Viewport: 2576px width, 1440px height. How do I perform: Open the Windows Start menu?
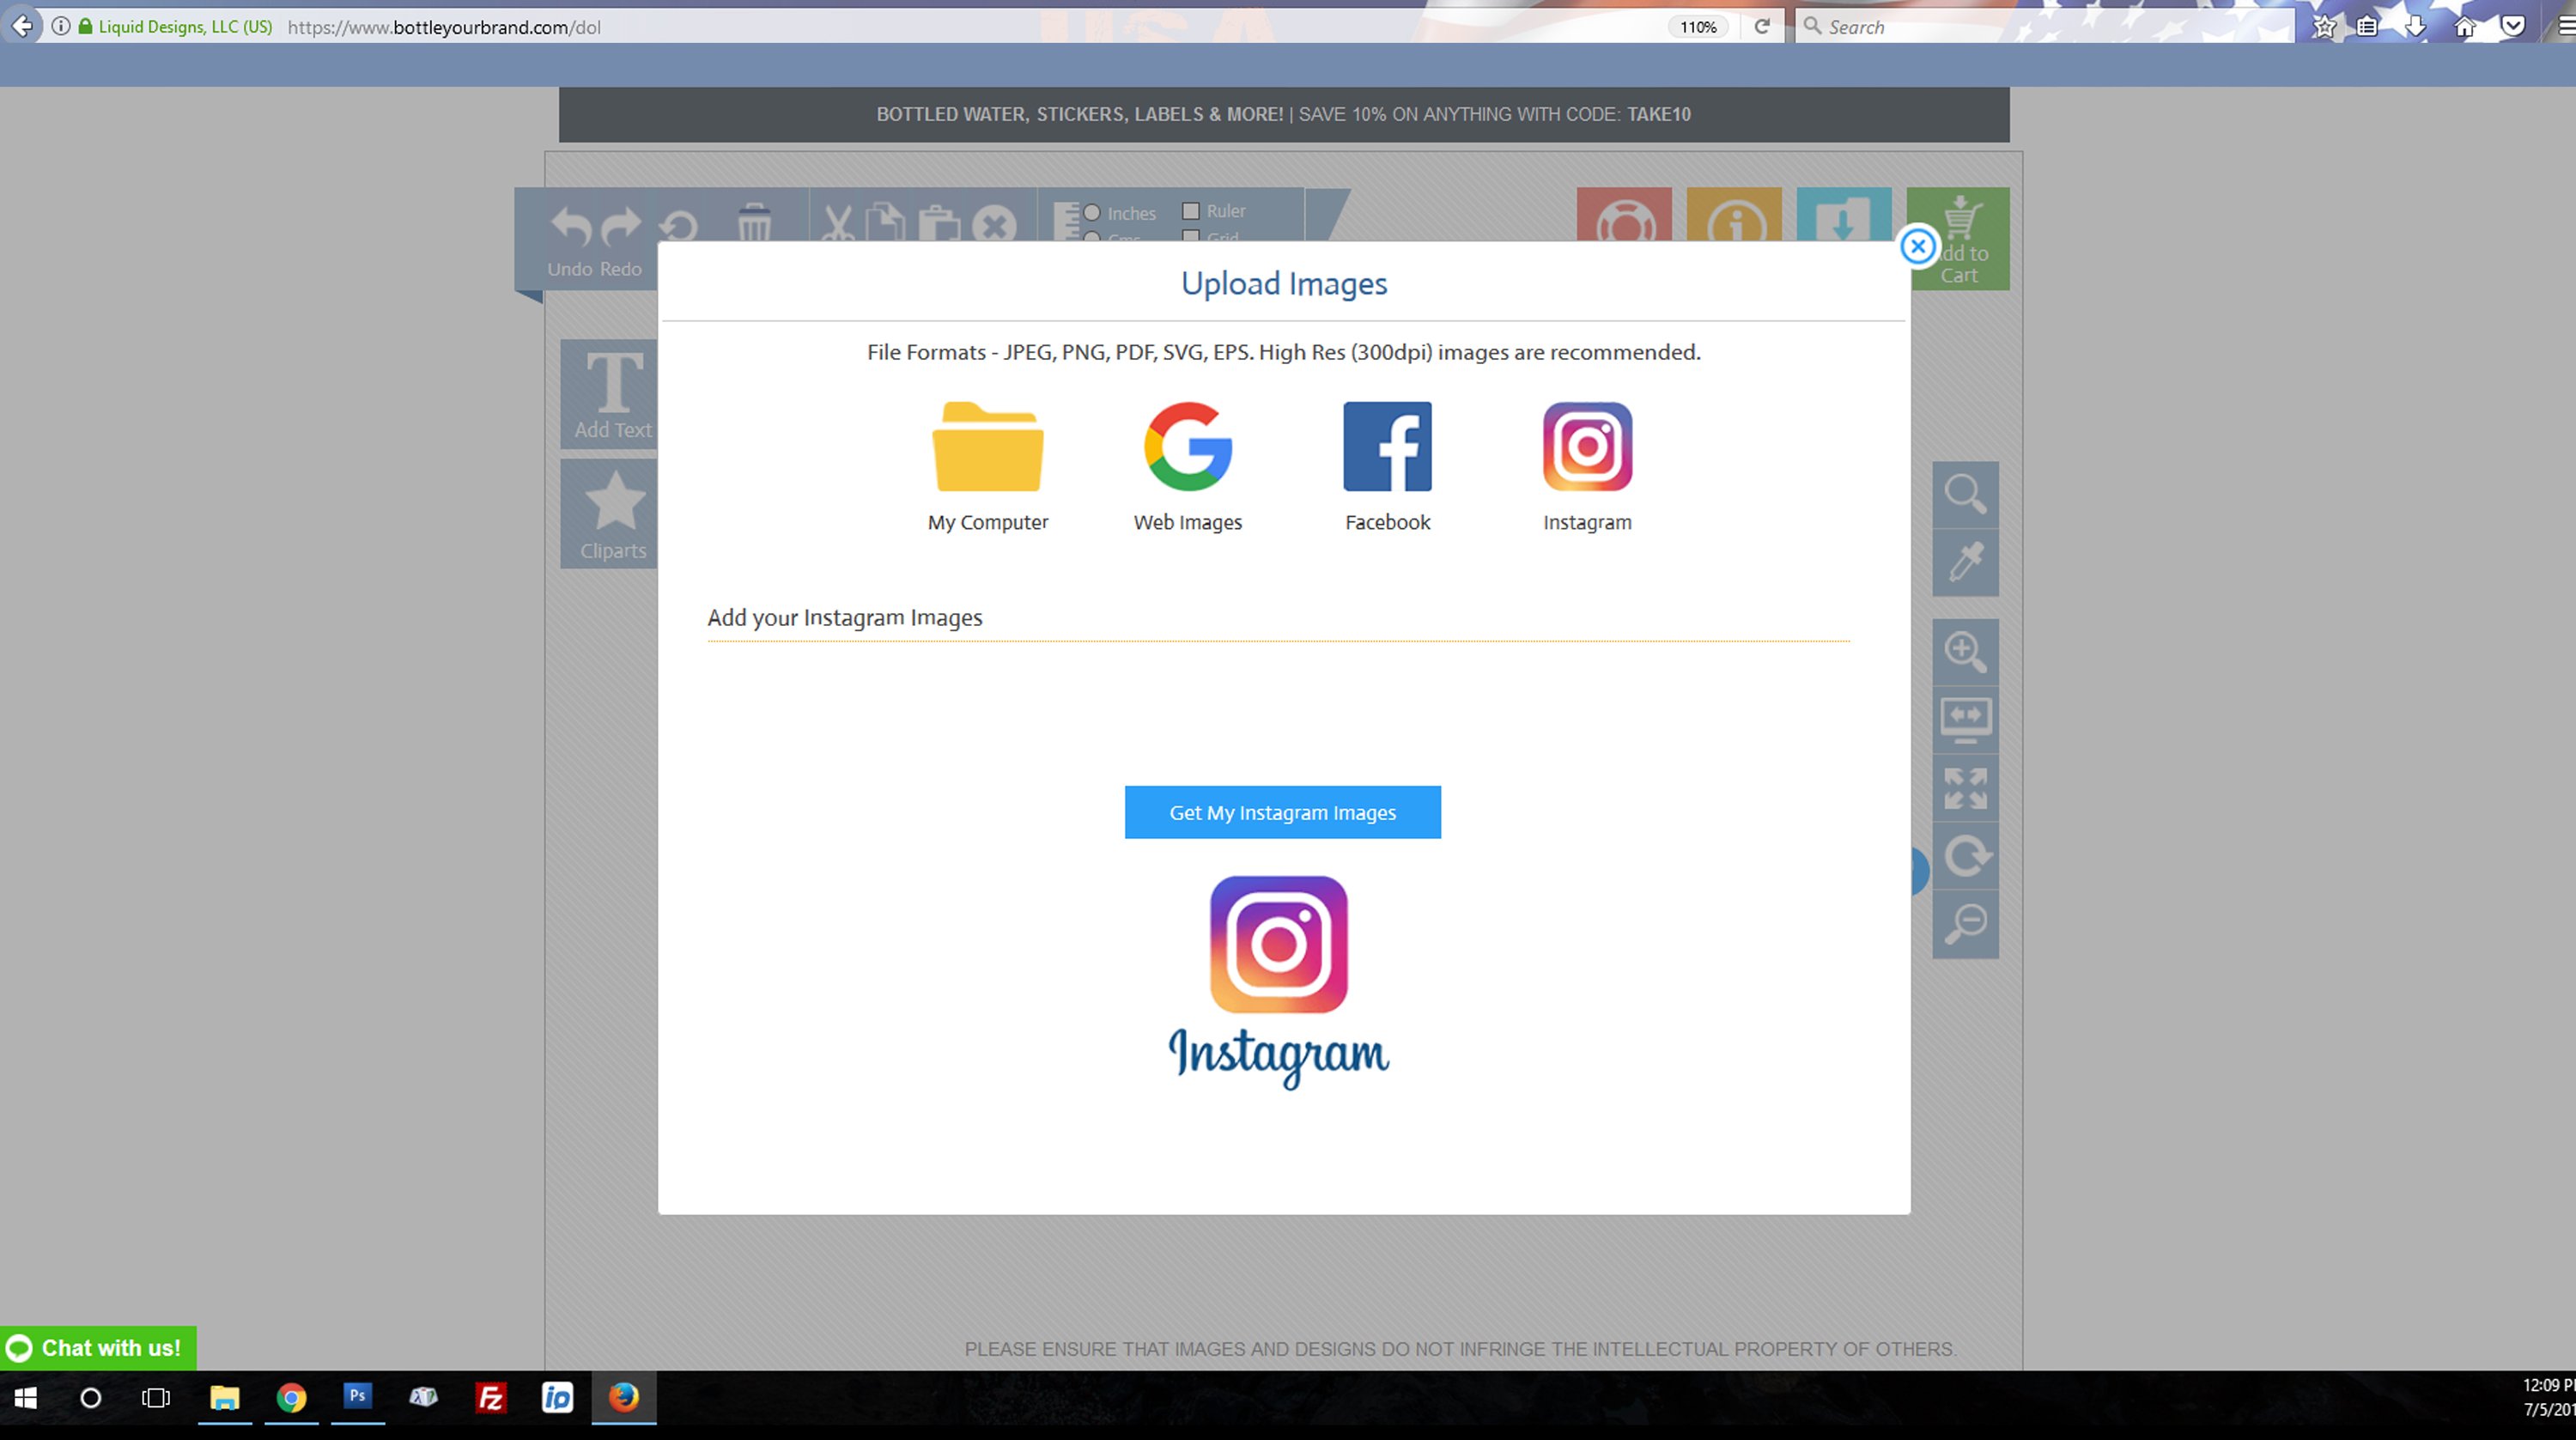[x=25, y=1398]
